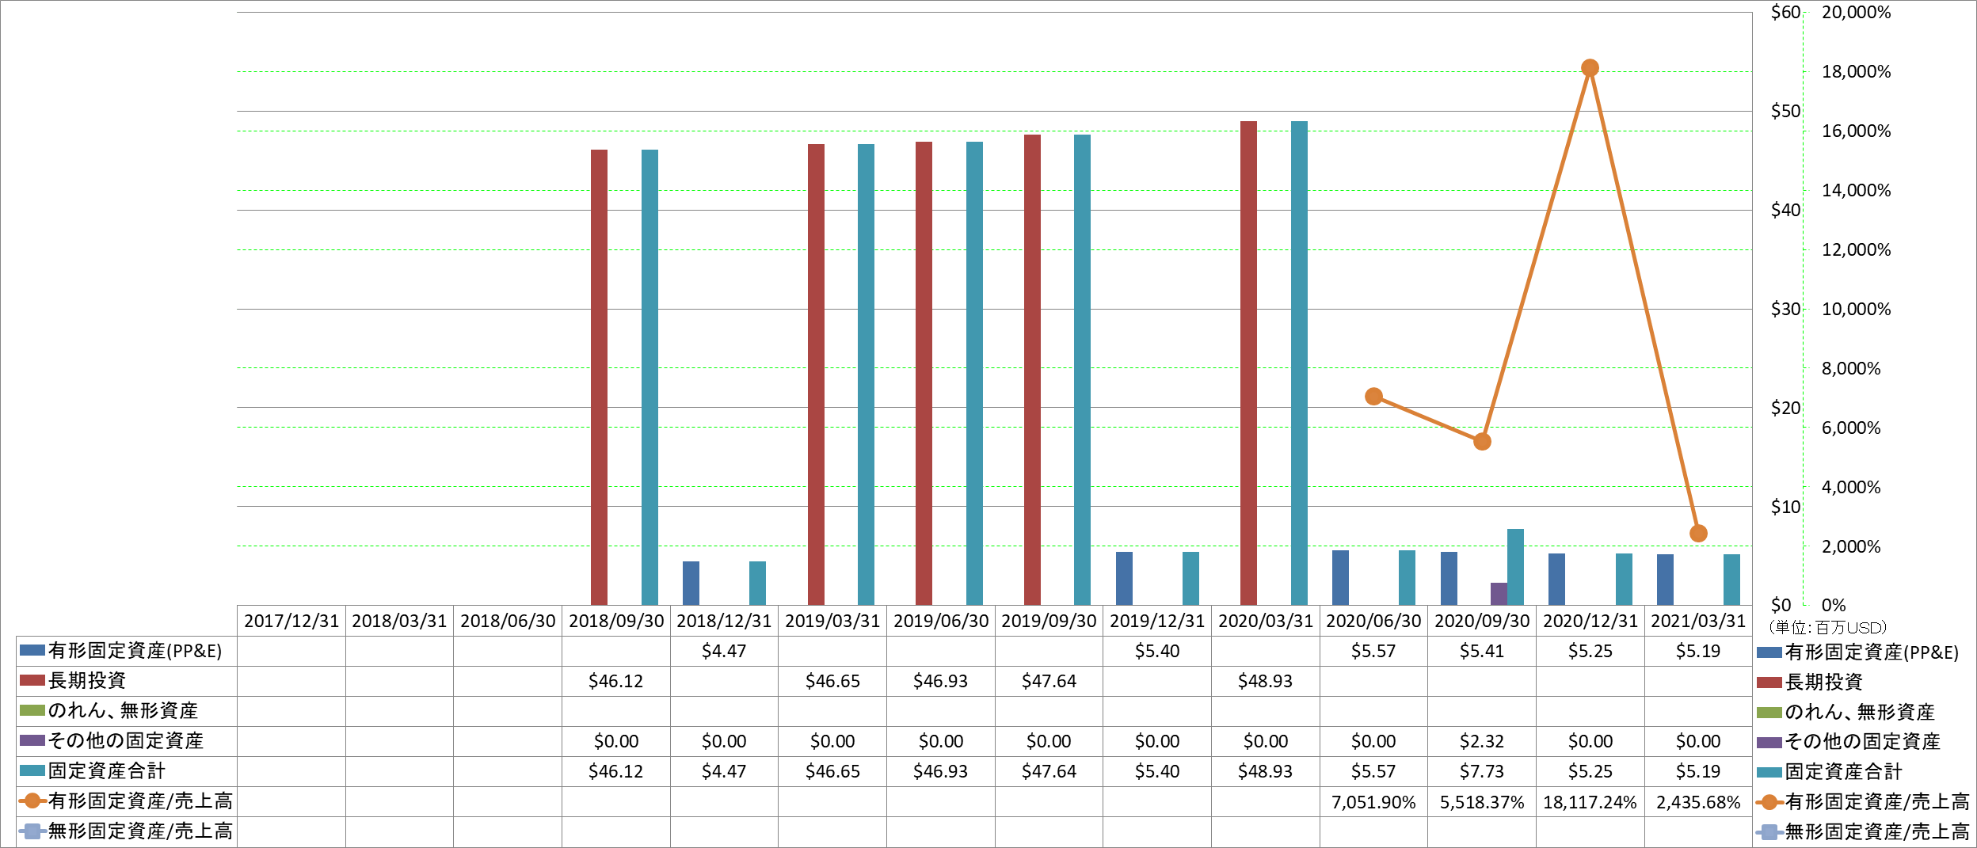Click the 固定資産合計 row label in left table
This screenshot has width=1977, height=848.
tap(107, 770)
